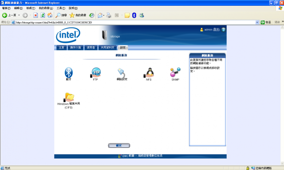The height and width of the screenshot is (170, 284).
Task: Click the confirm button below the icons
Action: coord(119,145)
